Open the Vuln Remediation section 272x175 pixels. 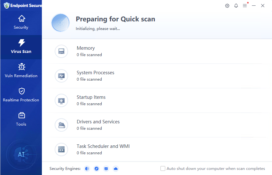coord(21,71)
